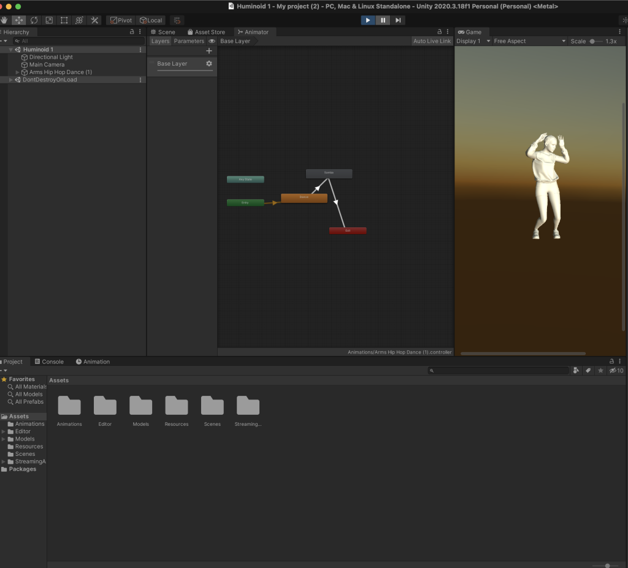Expand Arms Hip Hop Dance (1) object
This screenshot has width=628, height=568.
(x=18, y=72)
